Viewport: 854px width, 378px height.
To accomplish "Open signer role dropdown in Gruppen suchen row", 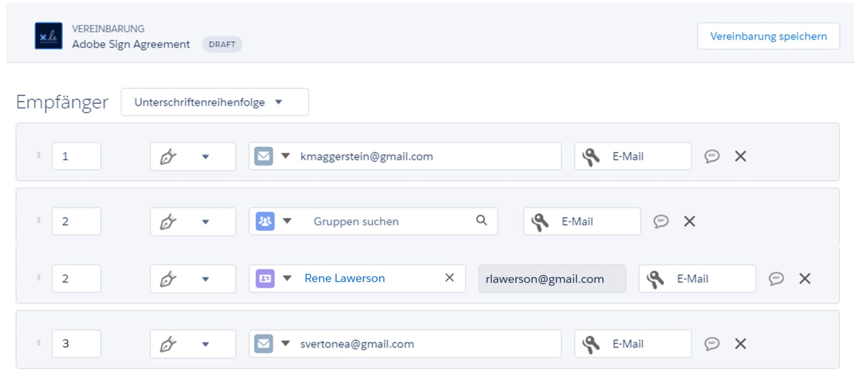I will pos(193,221).
